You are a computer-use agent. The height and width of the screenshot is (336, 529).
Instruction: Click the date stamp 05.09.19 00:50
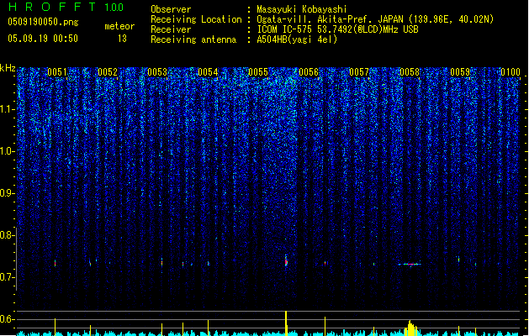click(x=43, y=39)
